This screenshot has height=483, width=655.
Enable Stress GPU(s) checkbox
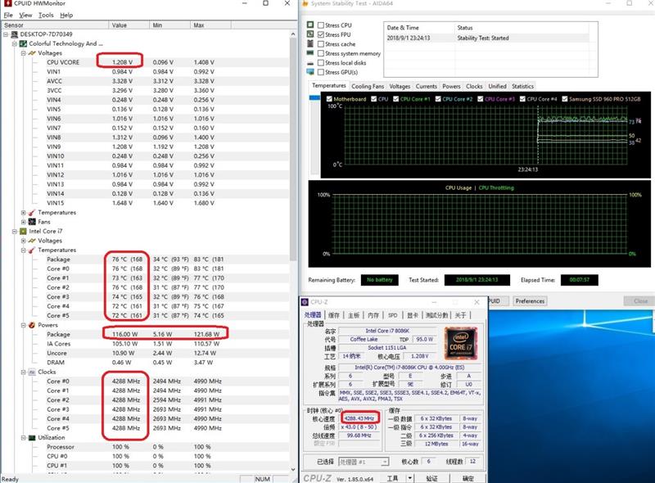pyautogui.click(x=321, y=72)
